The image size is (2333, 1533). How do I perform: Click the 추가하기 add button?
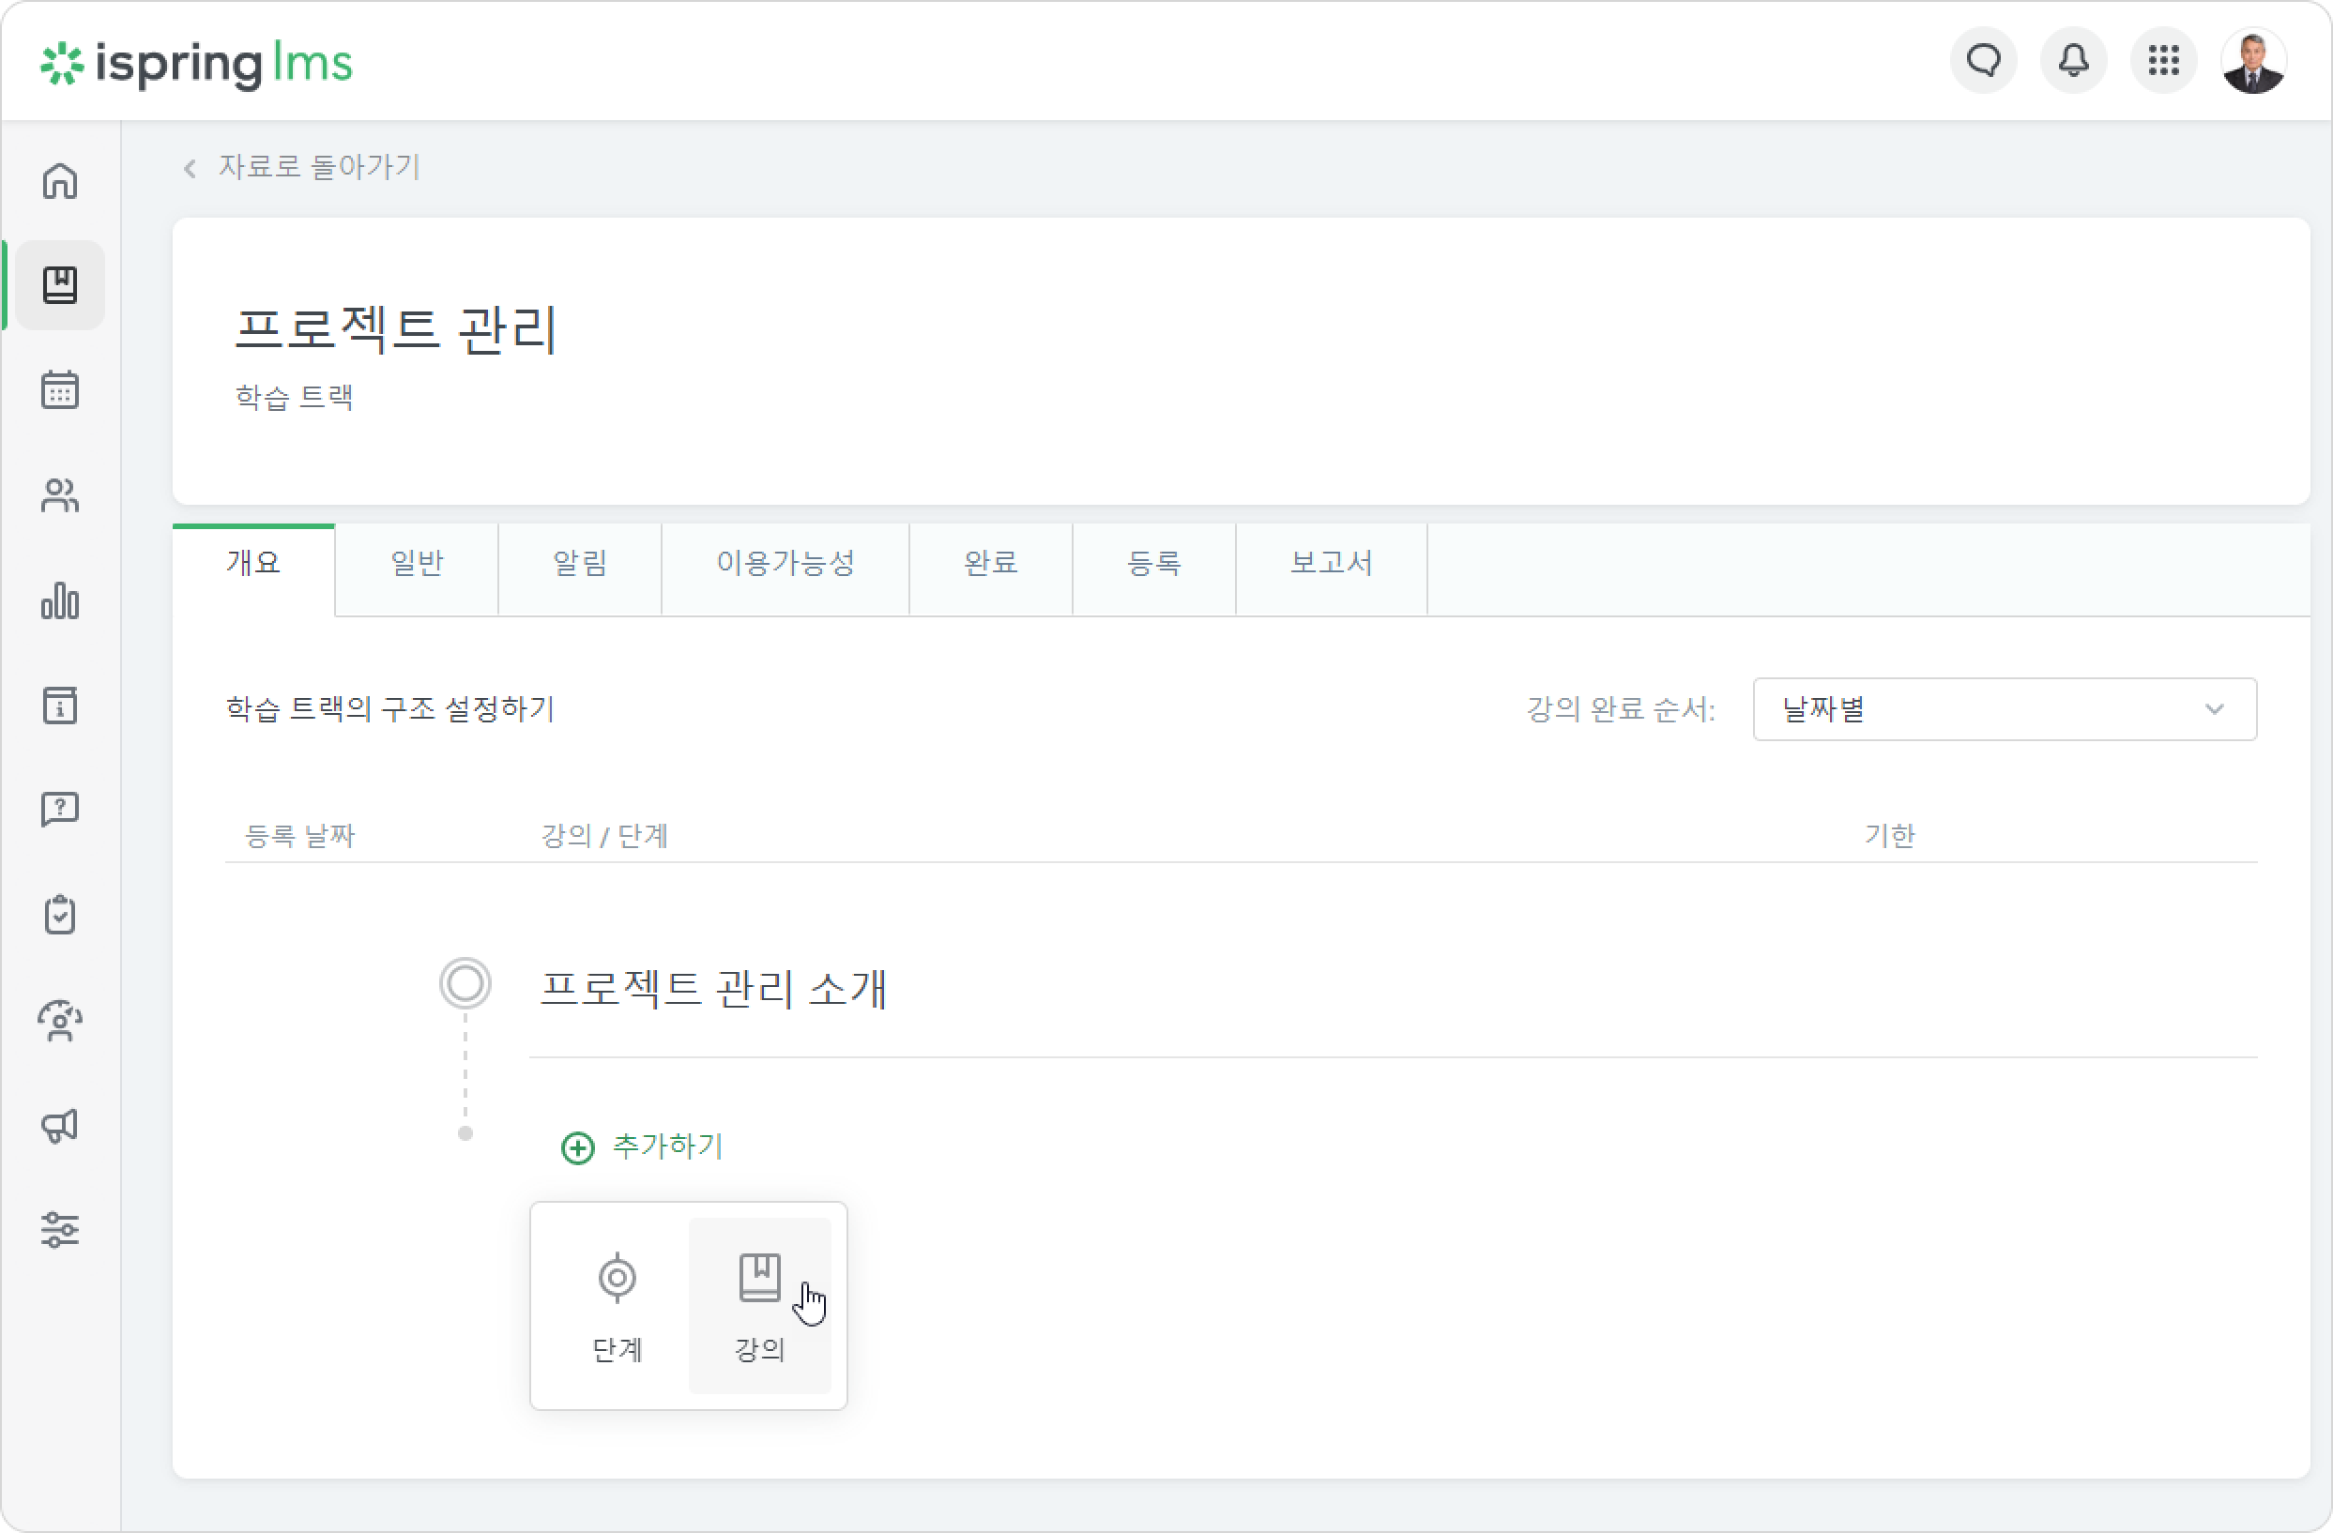[x=642, y=1146]
